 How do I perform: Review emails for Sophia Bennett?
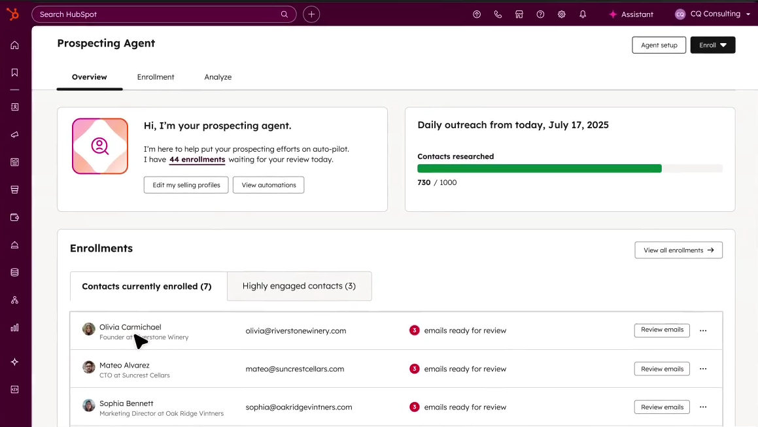point(662,407)
